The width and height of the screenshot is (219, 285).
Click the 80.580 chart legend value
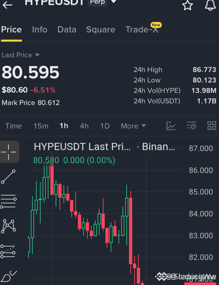[x=46, y=160]
